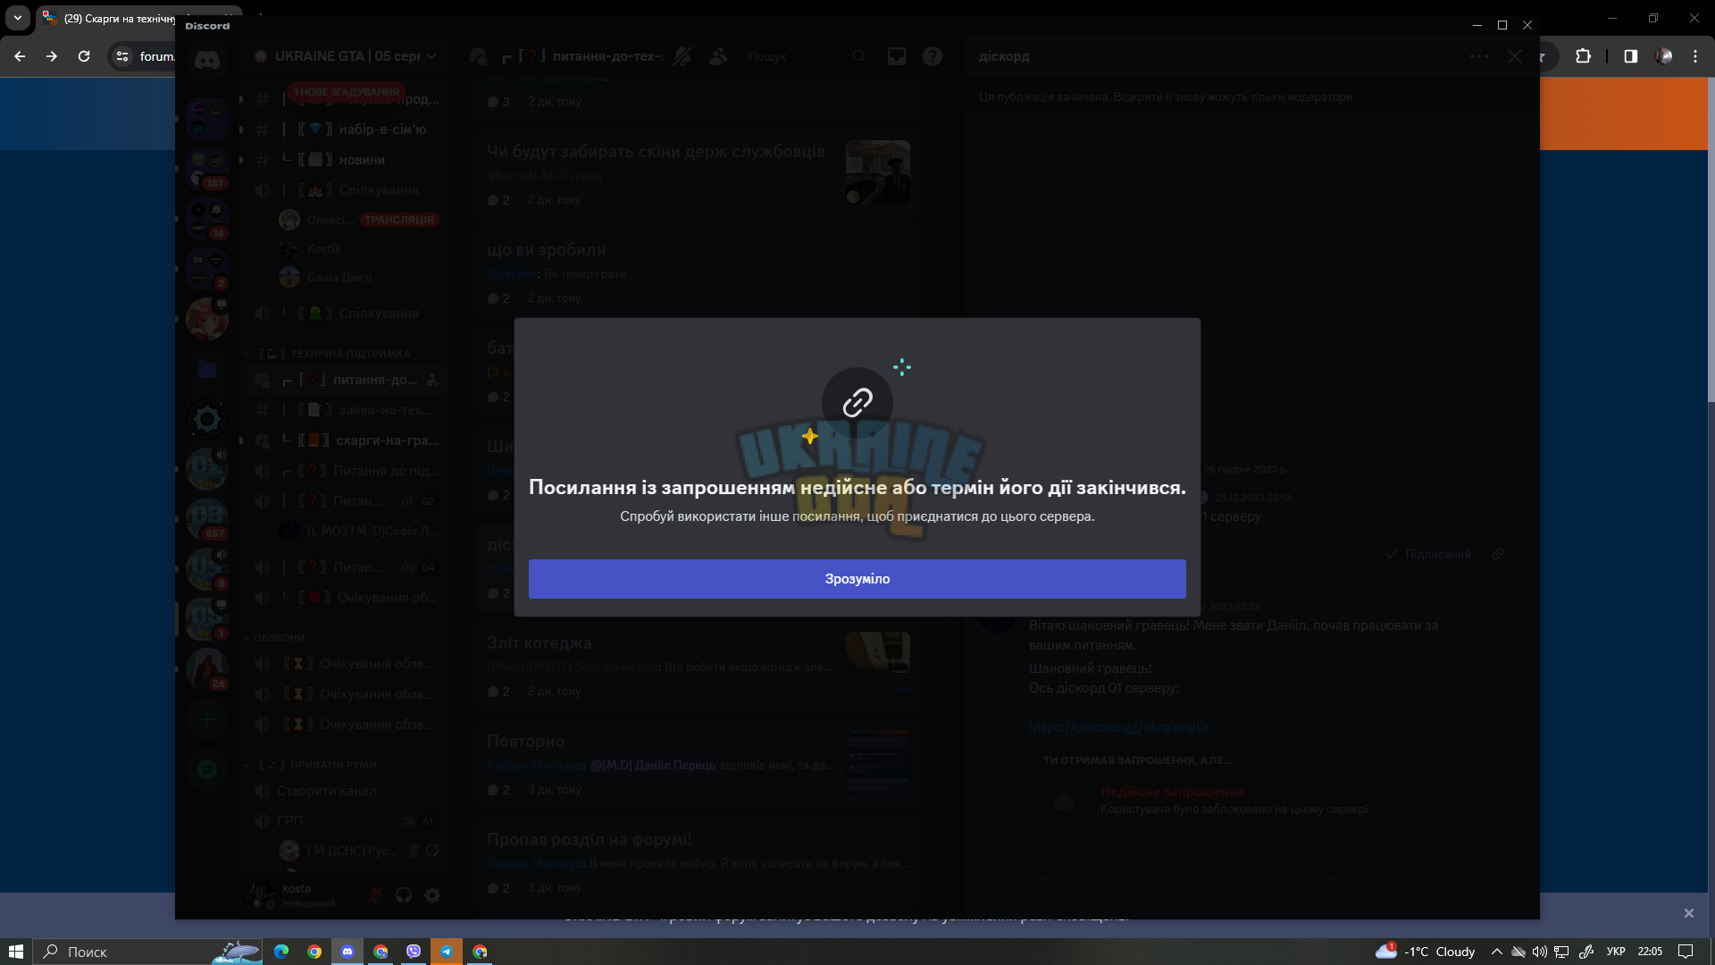
Task: Open thumbnail of skins post
Action: click(878, 172)
